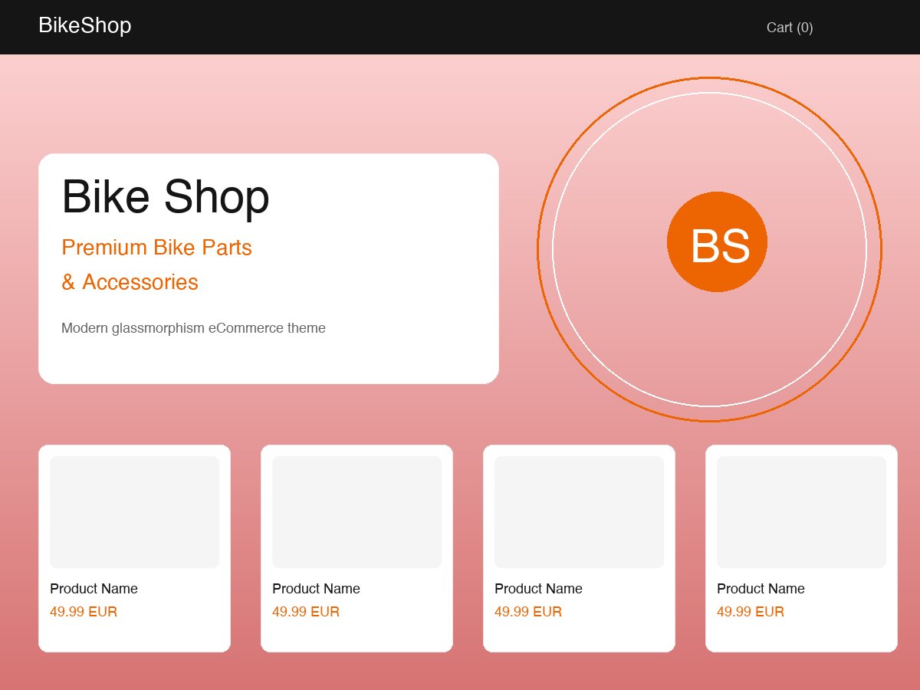
Task: Open the fourth product's image placeholder
Action: [x=801, y=512]
